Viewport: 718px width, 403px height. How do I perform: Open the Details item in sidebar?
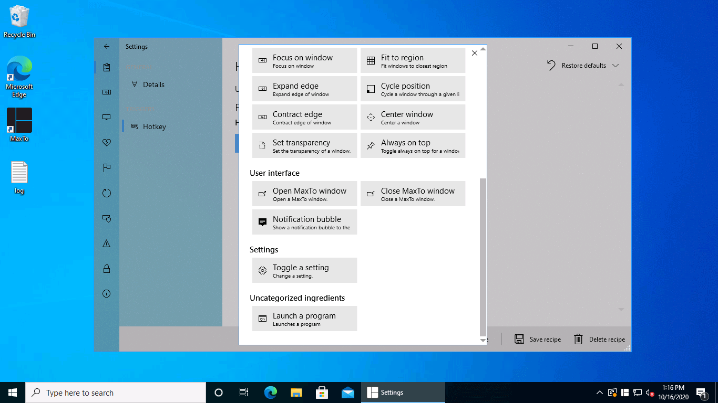tap(153, 84)
